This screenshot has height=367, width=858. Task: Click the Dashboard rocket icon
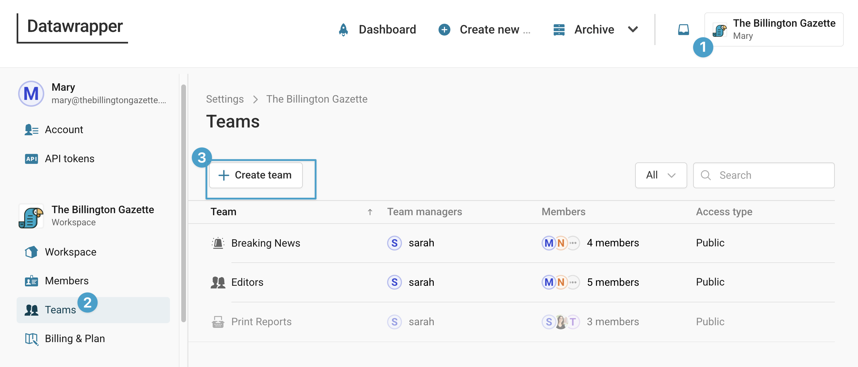point(343,30)
